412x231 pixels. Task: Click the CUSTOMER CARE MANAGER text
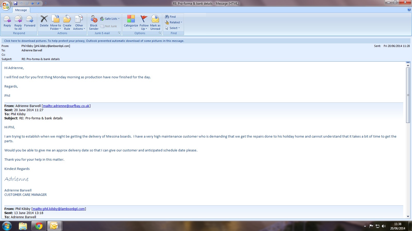tap(25, 195)
